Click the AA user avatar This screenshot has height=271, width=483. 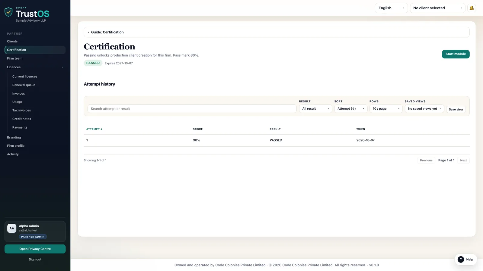click(x=12, y=228)
